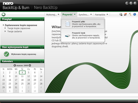The image size is (138, 103).
Task: Select day 28 in the calendar
Action: (x=41, y=84)
